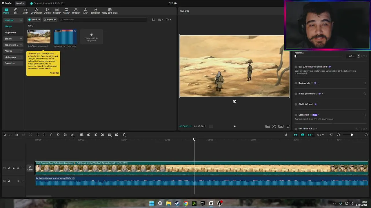Select the Iroh Teaches video thumbnail

(x=39, y=36)
